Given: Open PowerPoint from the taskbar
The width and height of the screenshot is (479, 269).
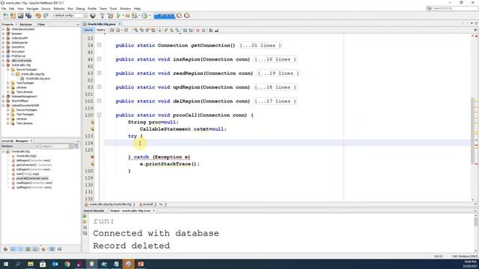Looking at the screenshot, I should pos(141,264).
